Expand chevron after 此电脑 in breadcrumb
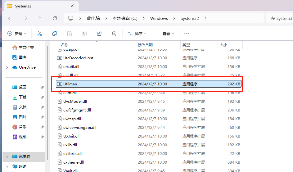Screen dimensions: 293x172 (106, 18)
